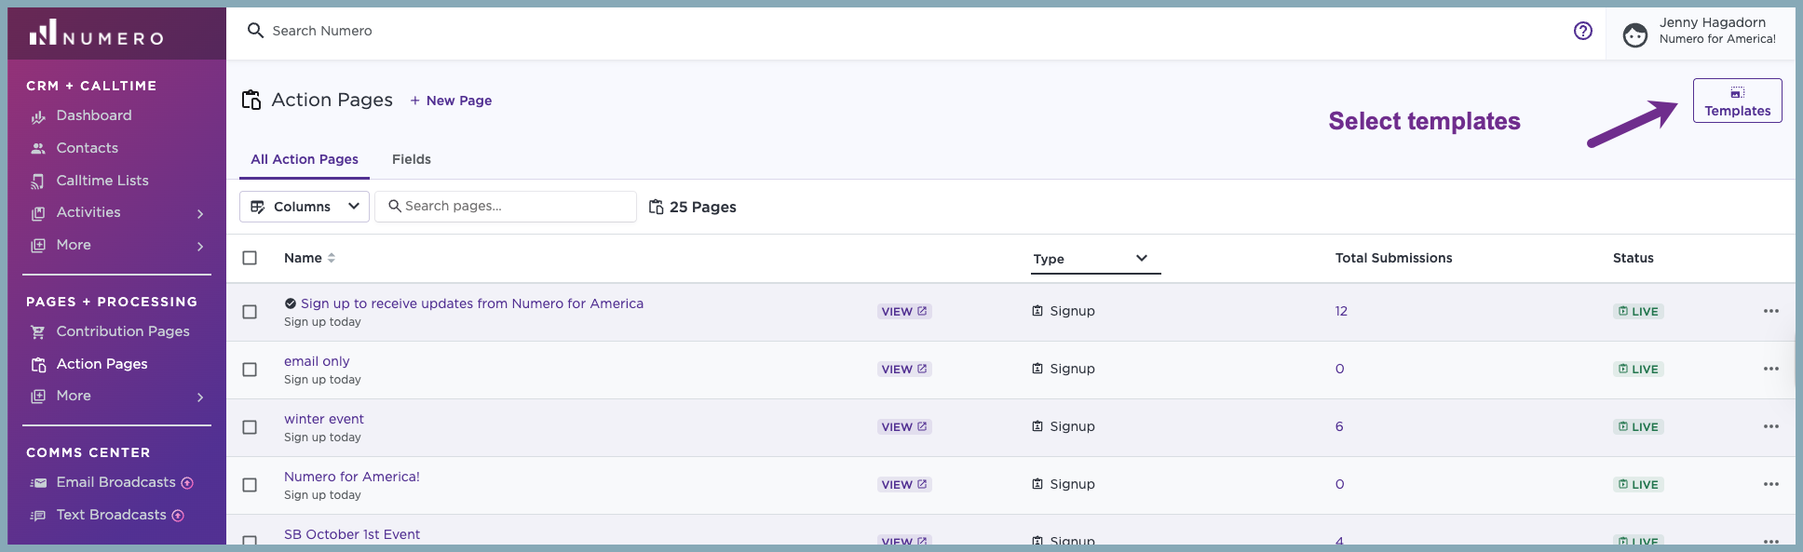Go to Contribution Pages in the sidebar
Screen dimensions: 1803x552
pyautogui.click(x=123, y=331)
